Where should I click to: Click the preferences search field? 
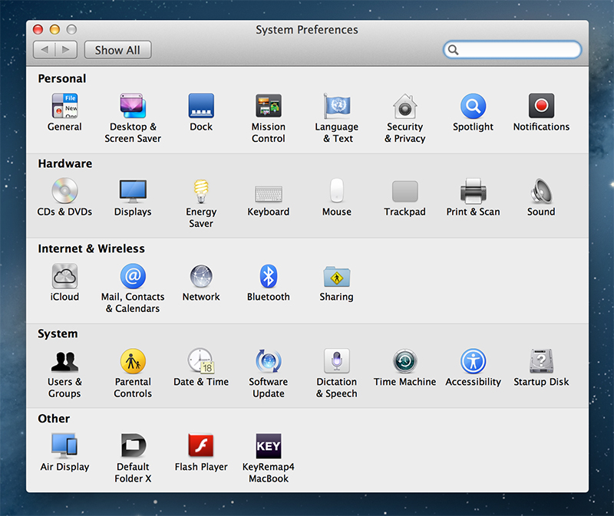512,50
